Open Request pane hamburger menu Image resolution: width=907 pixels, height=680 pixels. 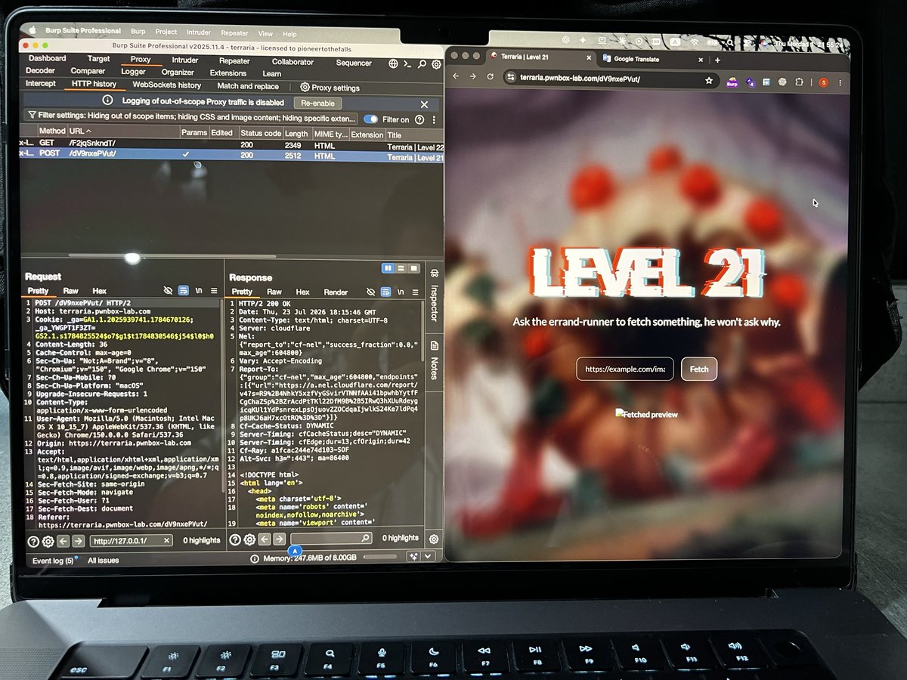pos(213,291)
